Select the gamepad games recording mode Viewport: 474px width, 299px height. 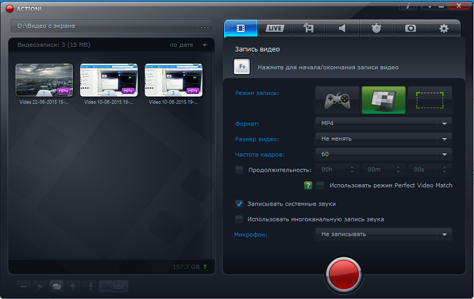click(337, 100)
